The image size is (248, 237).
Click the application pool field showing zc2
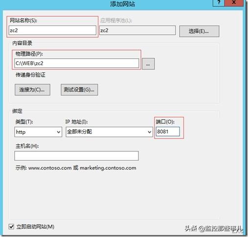[x=137, y=30]
